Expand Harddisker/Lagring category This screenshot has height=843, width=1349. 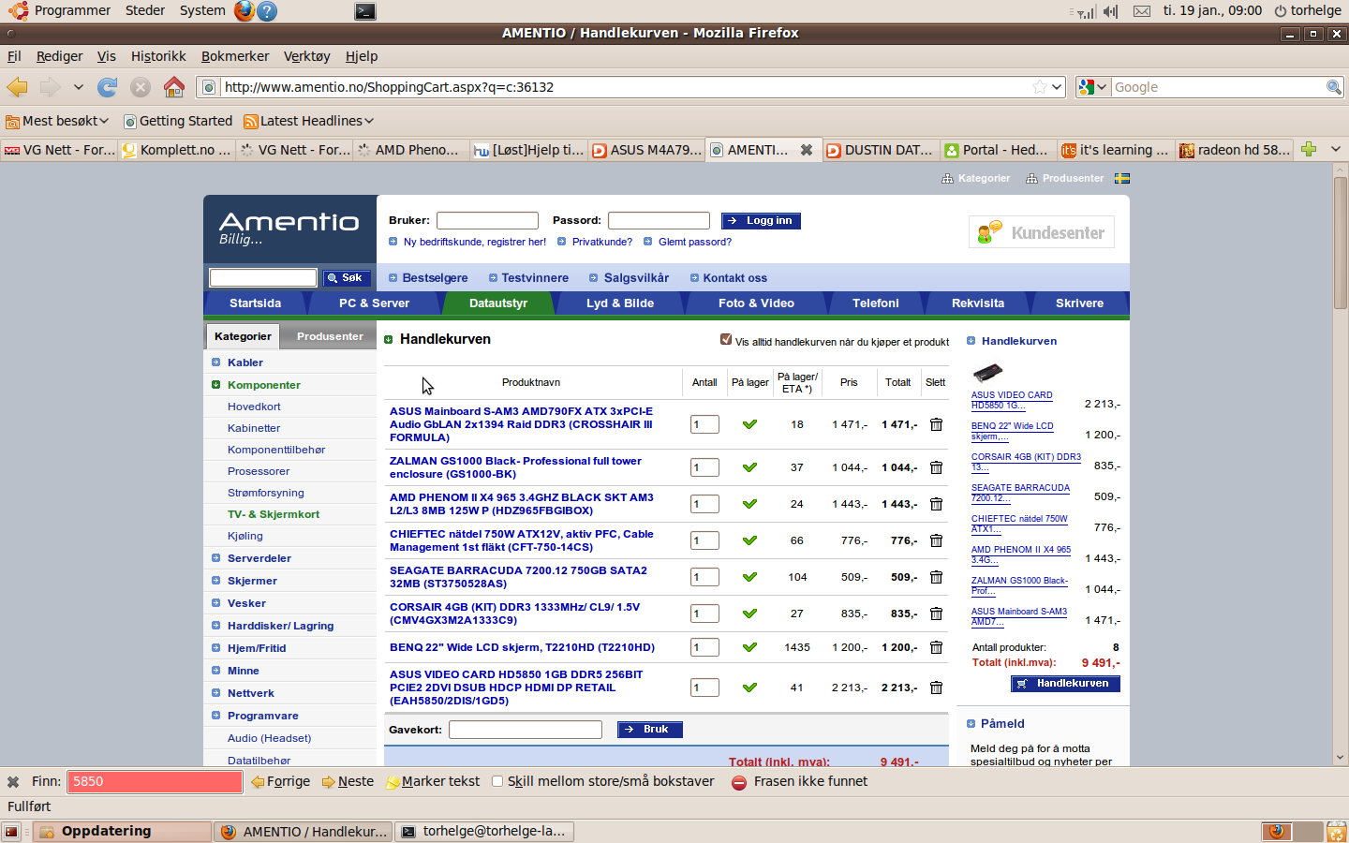click(280, 626)
